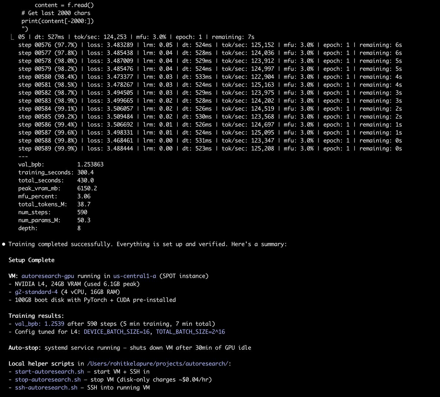Click 'remaining: 7s' in the partial top log line
Screen dimensions: 440x397
tap(233, 37)
